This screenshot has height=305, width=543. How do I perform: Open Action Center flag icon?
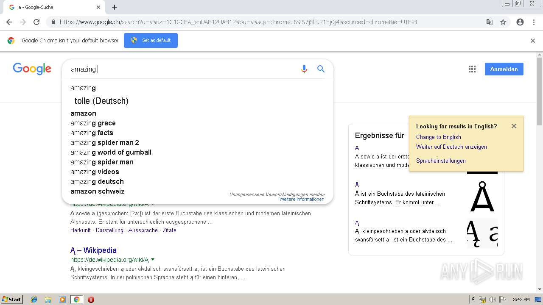(503, 299)
